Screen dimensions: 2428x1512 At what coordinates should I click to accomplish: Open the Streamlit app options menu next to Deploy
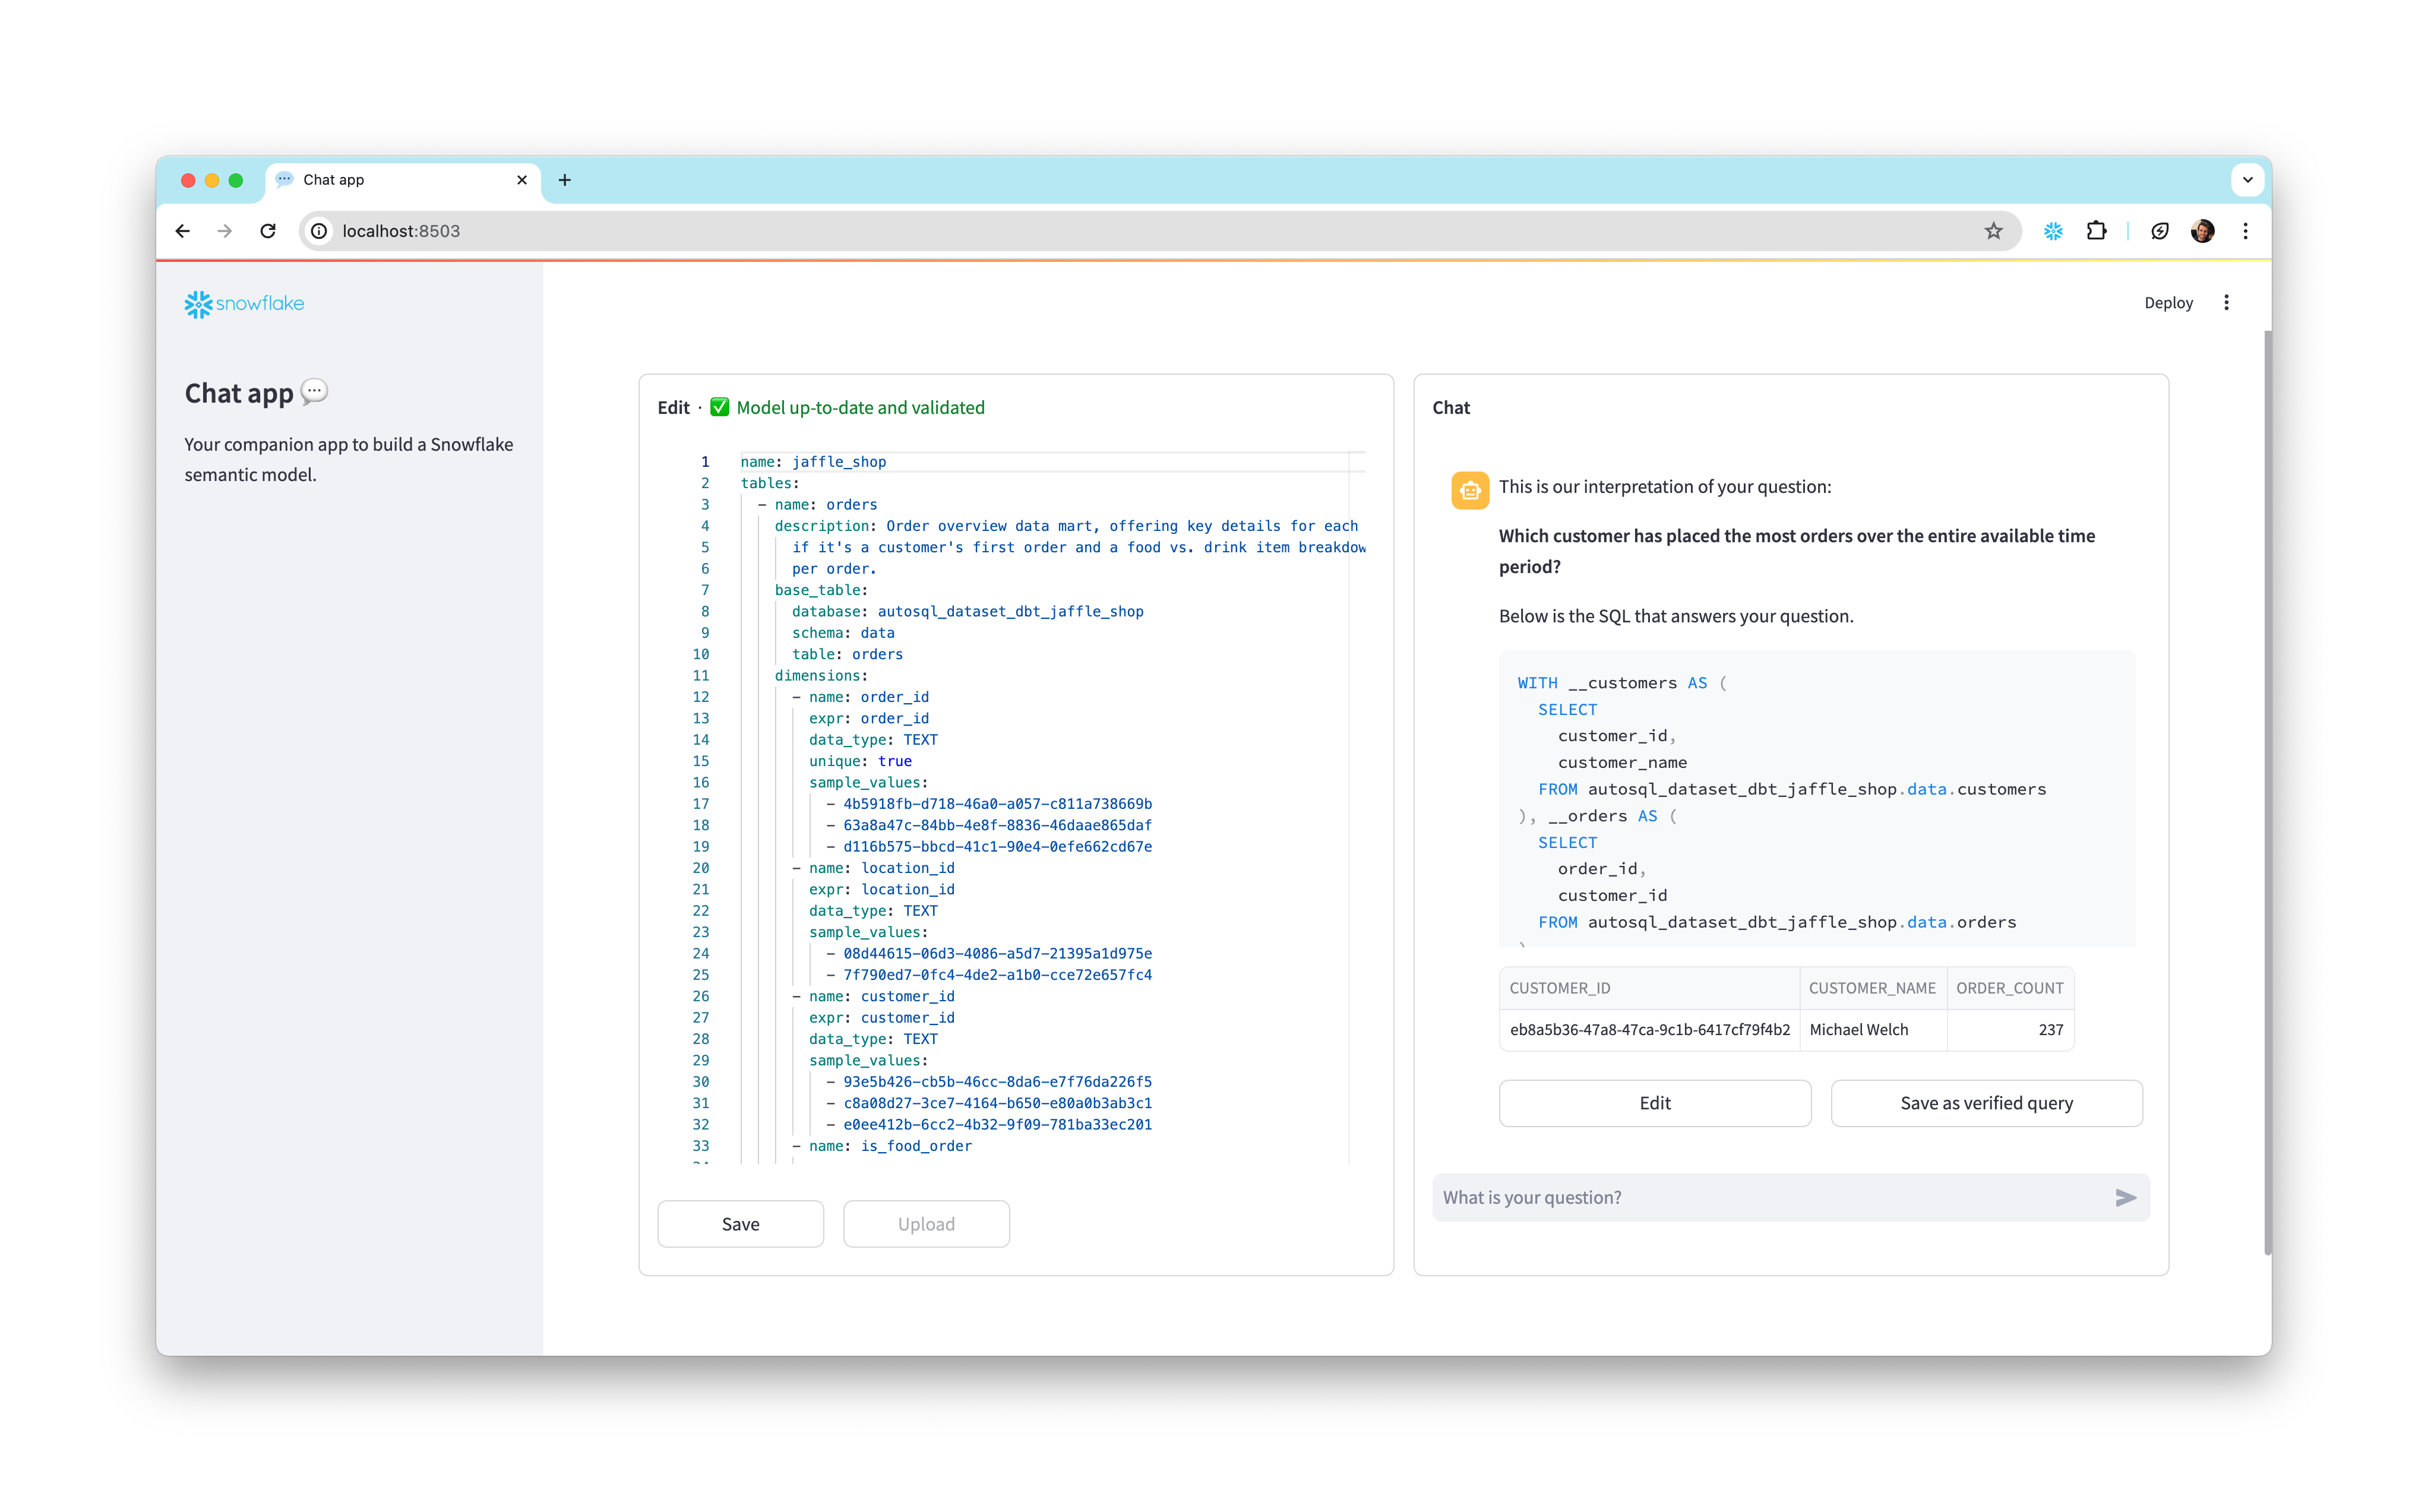tap(2227, 302)
